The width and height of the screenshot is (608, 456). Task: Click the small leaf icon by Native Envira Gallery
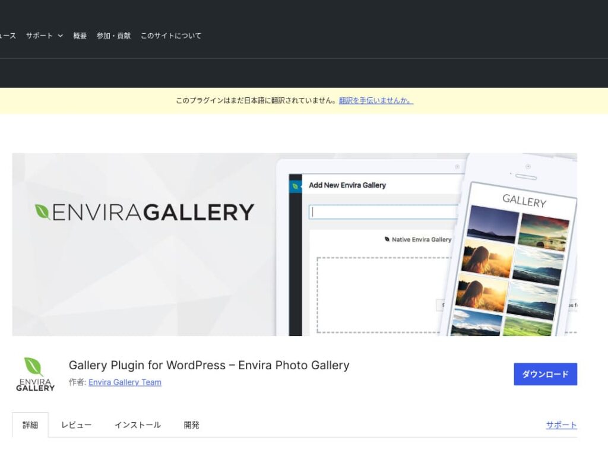pos(387,239)
